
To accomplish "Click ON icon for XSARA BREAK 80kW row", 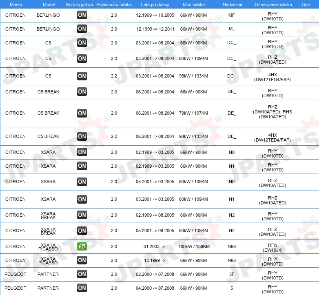I will tap(82, 231).
